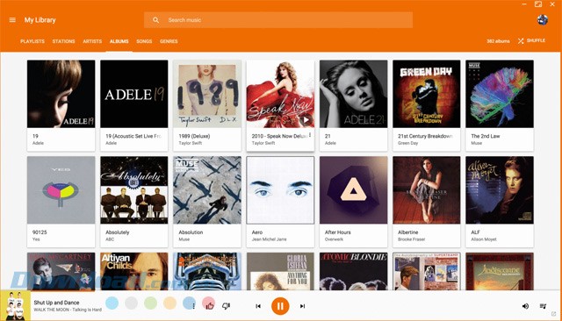Play the Speak Now Deluxe album overlay button
Screen dimensions: 562x321
306,120
